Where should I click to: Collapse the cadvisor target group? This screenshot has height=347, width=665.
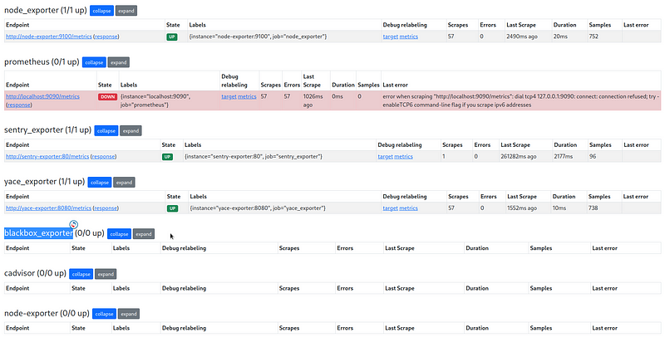(81, 274)
